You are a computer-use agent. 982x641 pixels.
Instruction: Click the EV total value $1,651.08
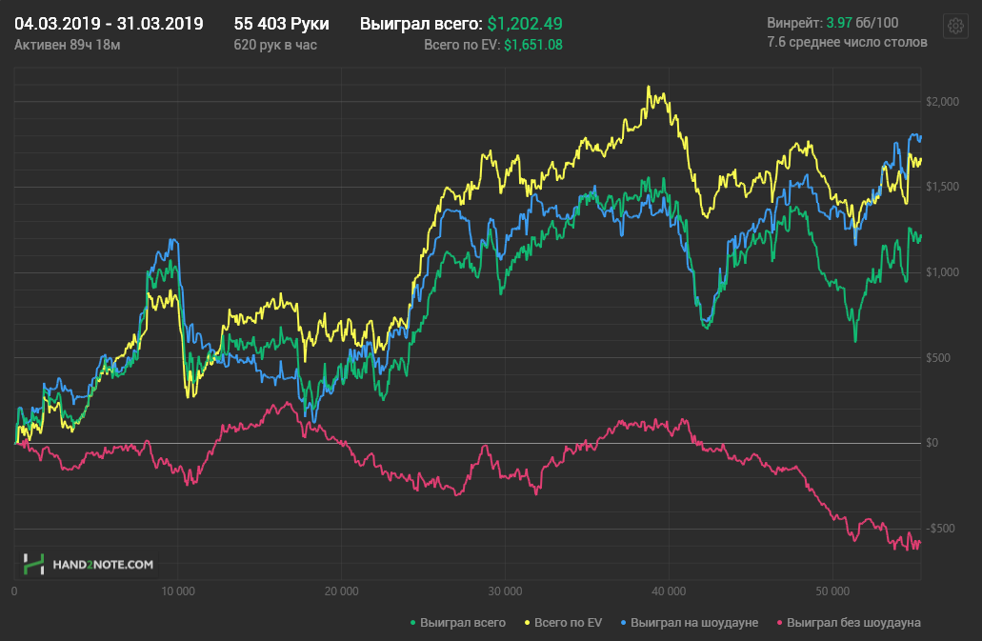[533, 45]
